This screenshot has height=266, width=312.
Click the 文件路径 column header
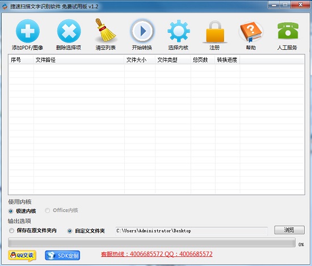79,60
